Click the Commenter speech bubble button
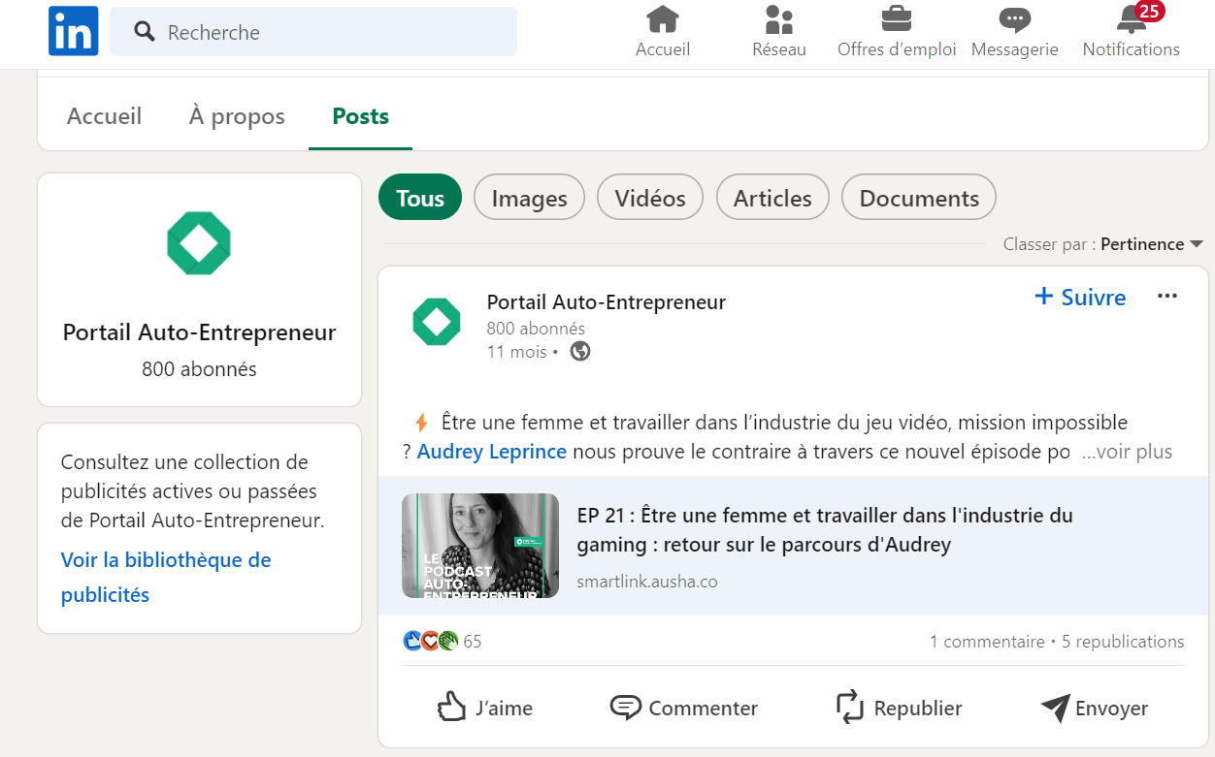This screenshot has height=757, width=1215. pyautogui.click(x=684, y=708)
